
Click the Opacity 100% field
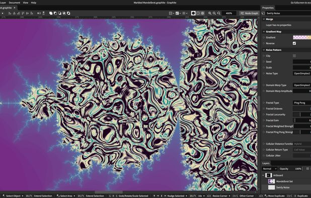(290, 169)
